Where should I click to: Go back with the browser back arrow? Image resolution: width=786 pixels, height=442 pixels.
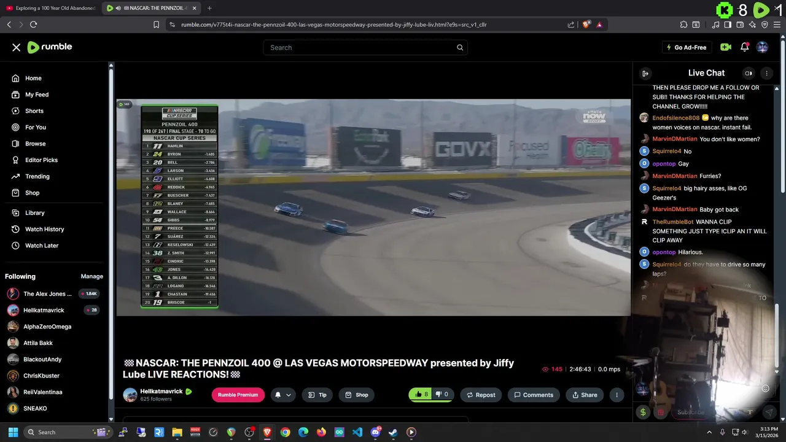(9, 25)
